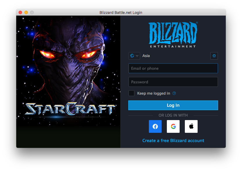Log in with Facebook
The width and height of the screenshot is (242, 171).
(x=155, y=126)
